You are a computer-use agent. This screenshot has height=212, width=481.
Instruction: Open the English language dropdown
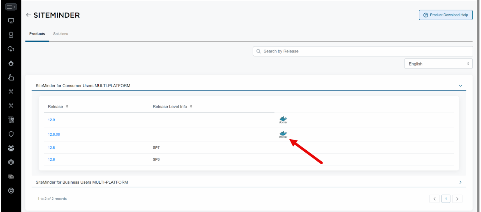[x=438, y=64]
